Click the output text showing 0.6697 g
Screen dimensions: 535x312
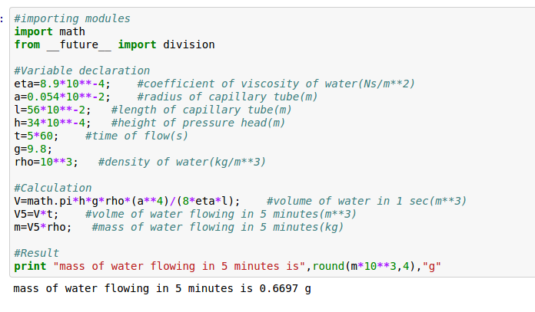tap(162, 289)
